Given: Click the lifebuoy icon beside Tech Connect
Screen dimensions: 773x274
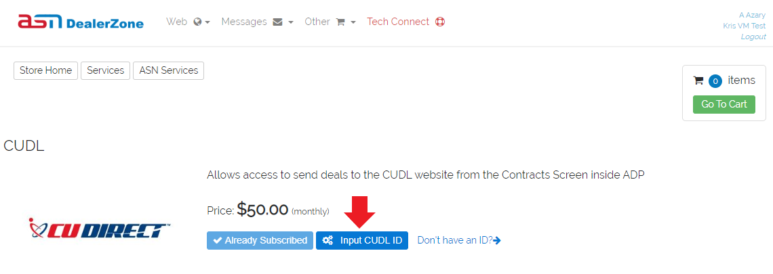Looking at the screenshot, I should (440, 22).
